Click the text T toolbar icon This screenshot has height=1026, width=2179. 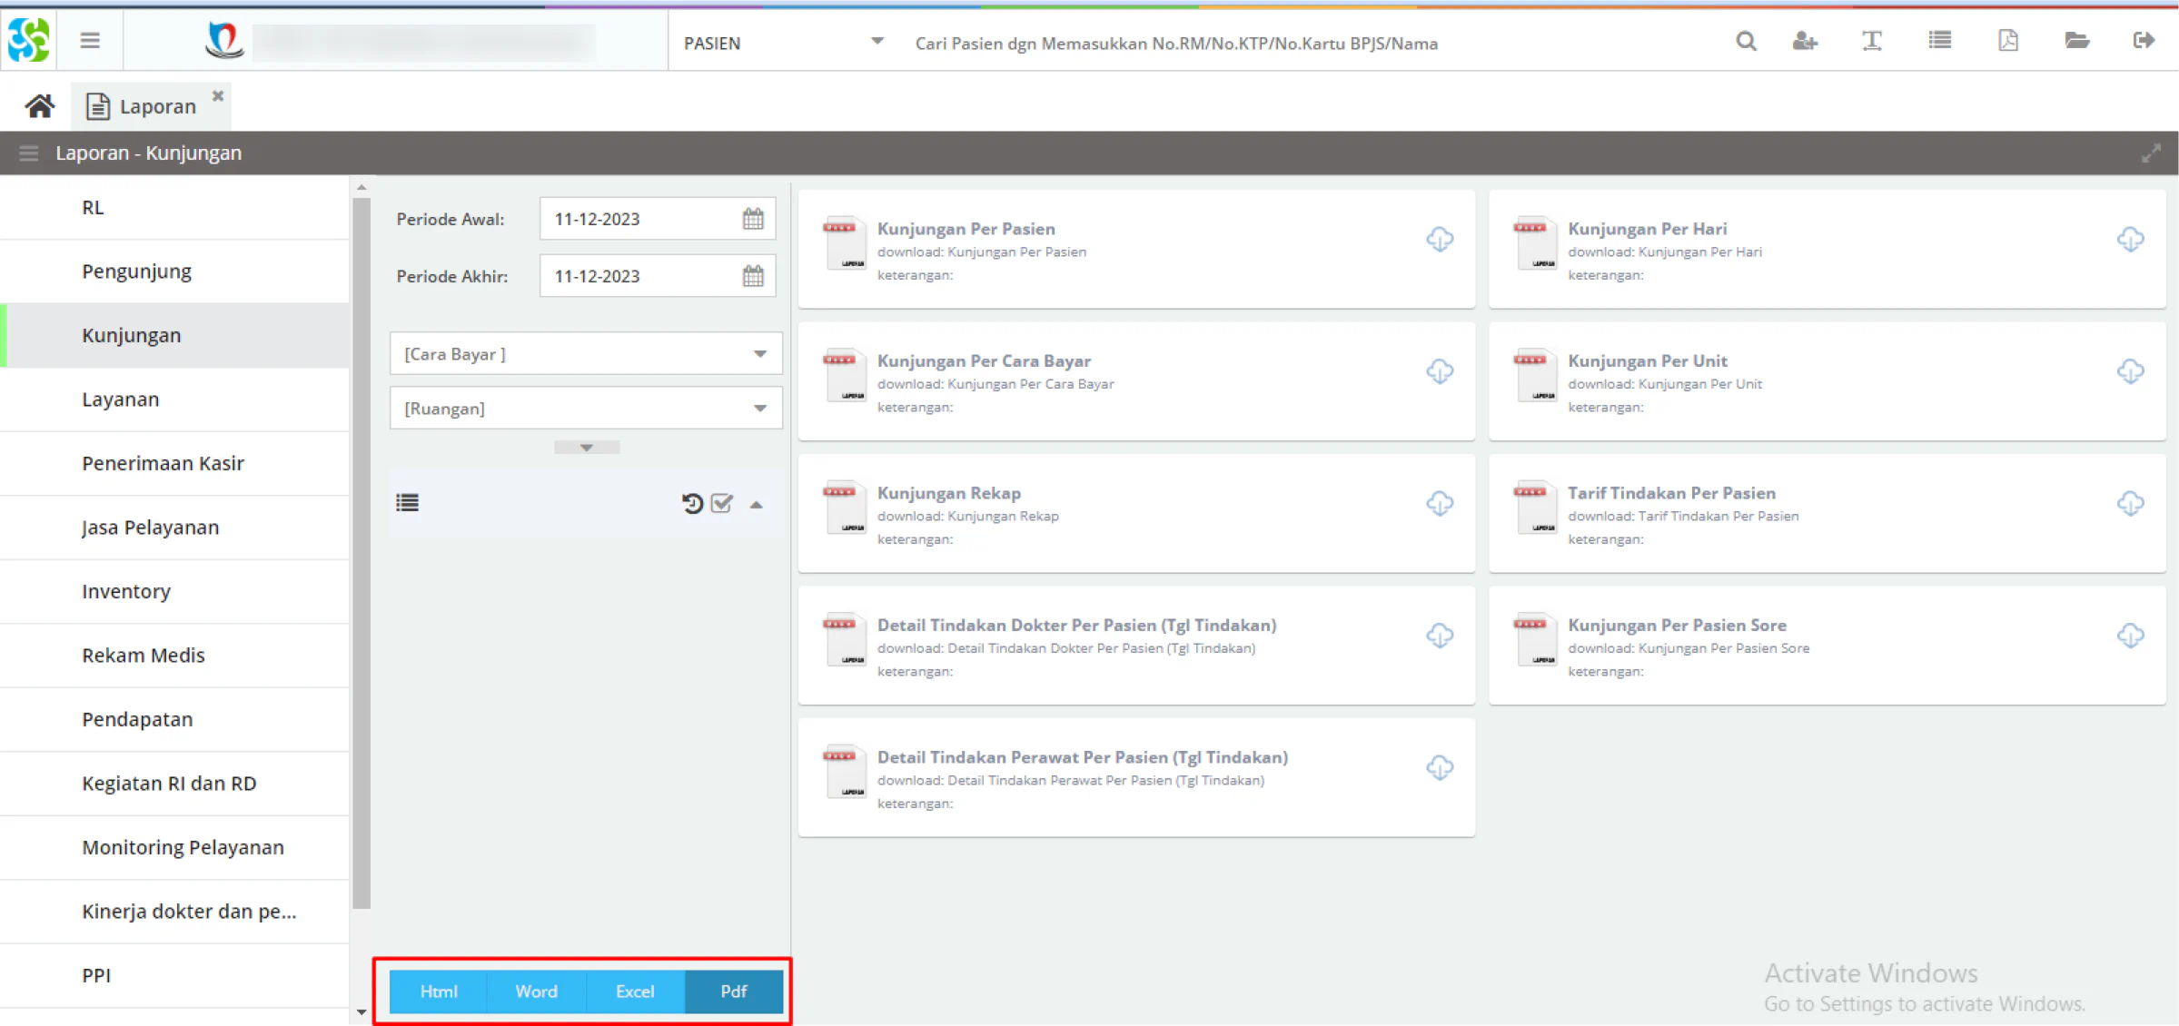(1871, 41)
